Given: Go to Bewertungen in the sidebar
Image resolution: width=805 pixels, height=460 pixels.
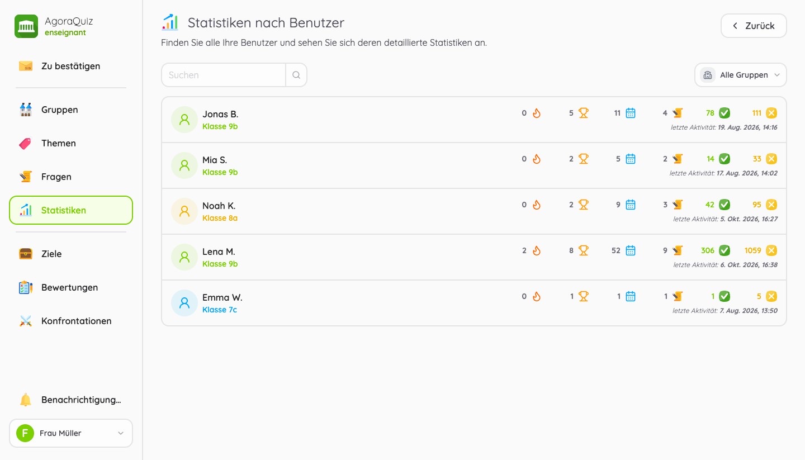Looking at the screenshot, I should pos(71,287).
